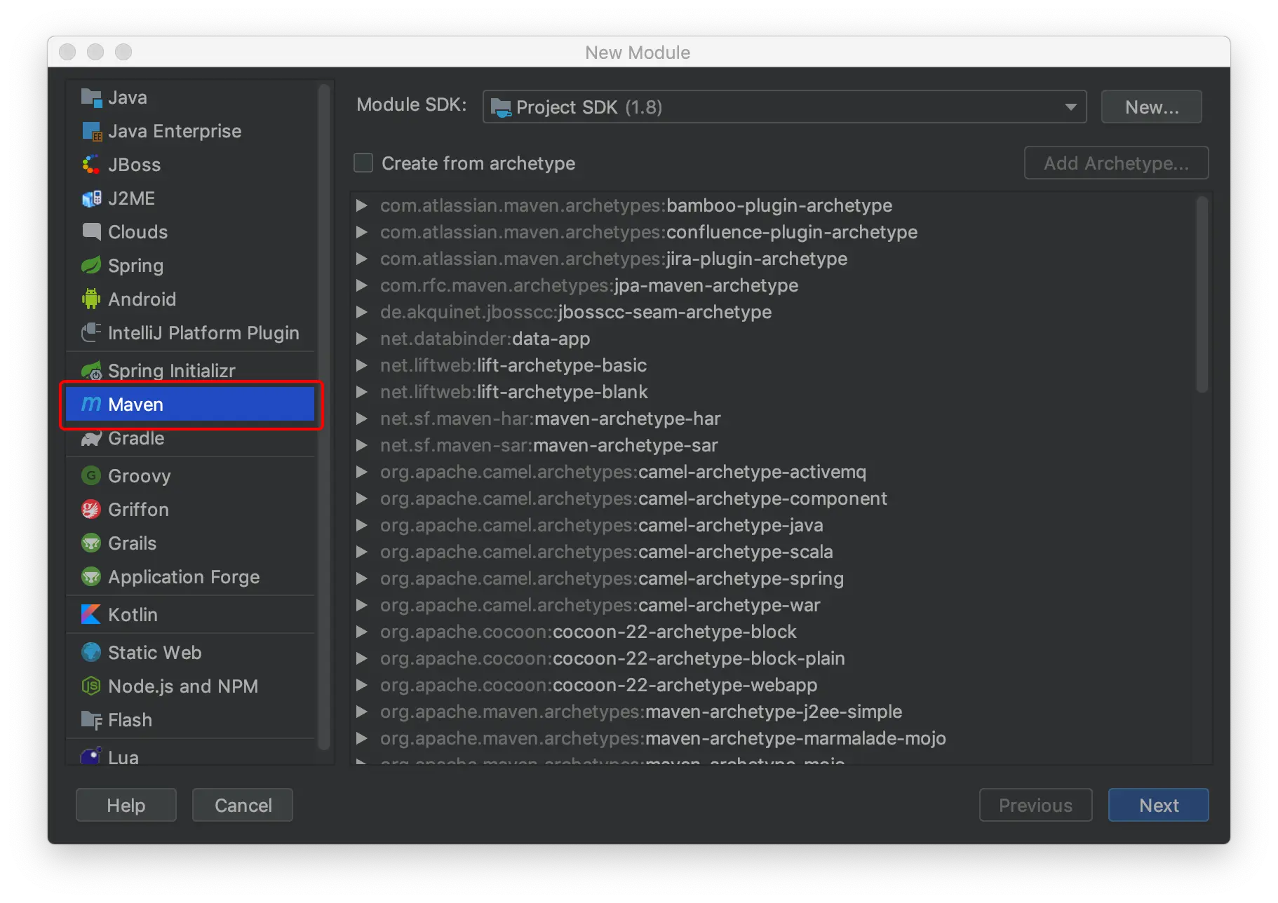Click the Previous button

pyautogui.click(x=1035, y=805)
